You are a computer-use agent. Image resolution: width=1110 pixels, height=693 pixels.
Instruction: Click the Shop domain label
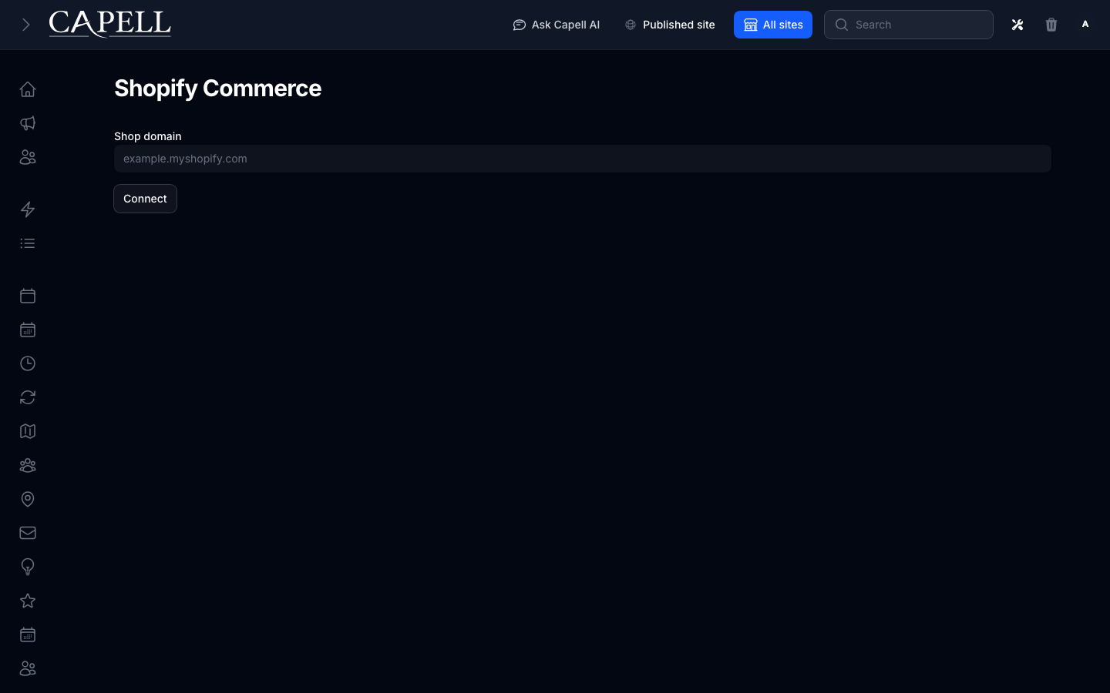148,136
